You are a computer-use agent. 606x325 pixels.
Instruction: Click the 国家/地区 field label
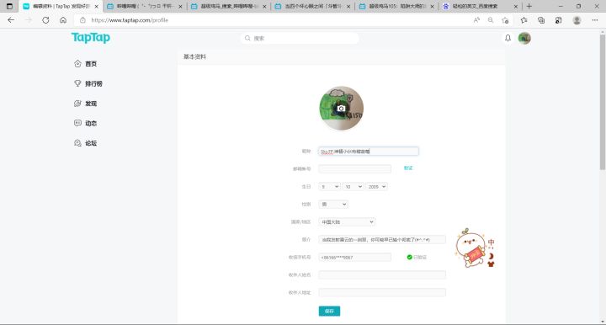pos(300,221)
